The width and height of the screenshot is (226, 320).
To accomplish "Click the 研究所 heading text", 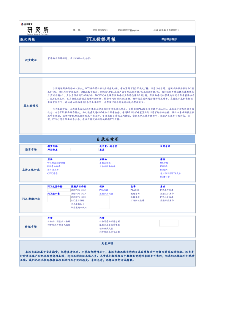I will pyautogui.click(x=38, y=30).
